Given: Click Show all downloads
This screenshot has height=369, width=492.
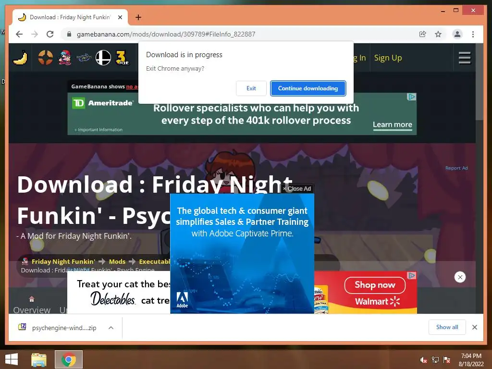Looking at the screenshot, I should 447,327.
